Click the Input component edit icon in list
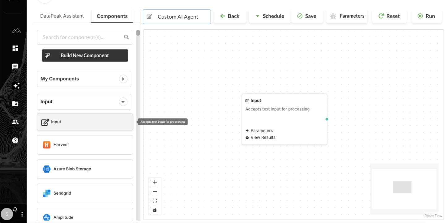Screen dimensions: 445x223 click(x=45, y=122)
